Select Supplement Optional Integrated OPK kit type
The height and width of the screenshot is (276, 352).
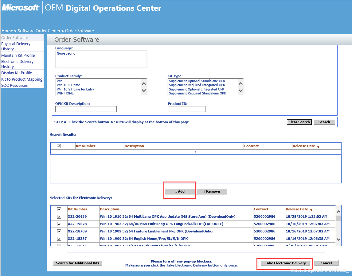(197, 89)
